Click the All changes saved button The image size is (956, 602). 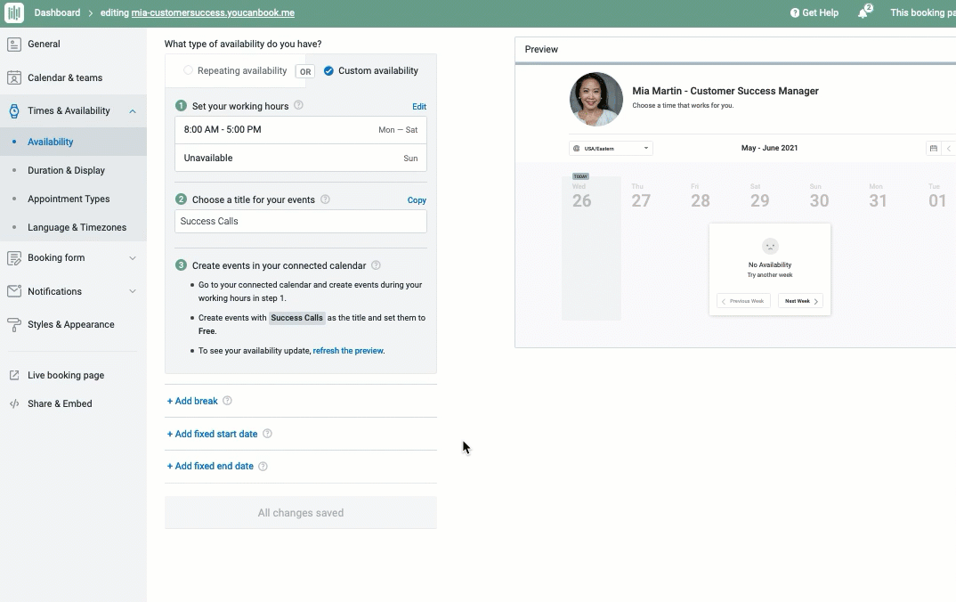301,512
